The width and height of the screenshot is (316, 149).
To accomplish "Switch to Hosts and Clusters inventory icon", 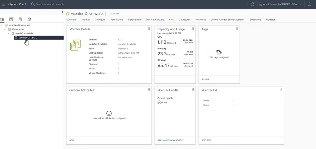I will tap(2, 20).
